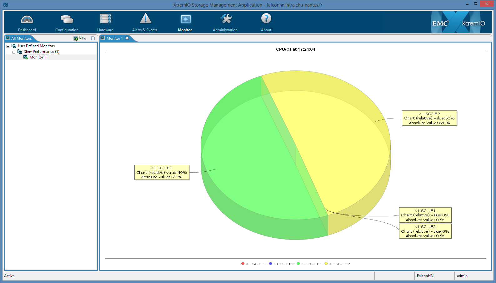Image resolution: width=496 pixels, height=283 pixels.
Task: Open the About question mark icon
Action: 266,19
